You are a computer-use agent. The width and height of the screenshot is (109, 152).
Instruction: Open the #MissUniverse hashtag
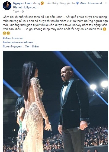pos(12,38)
